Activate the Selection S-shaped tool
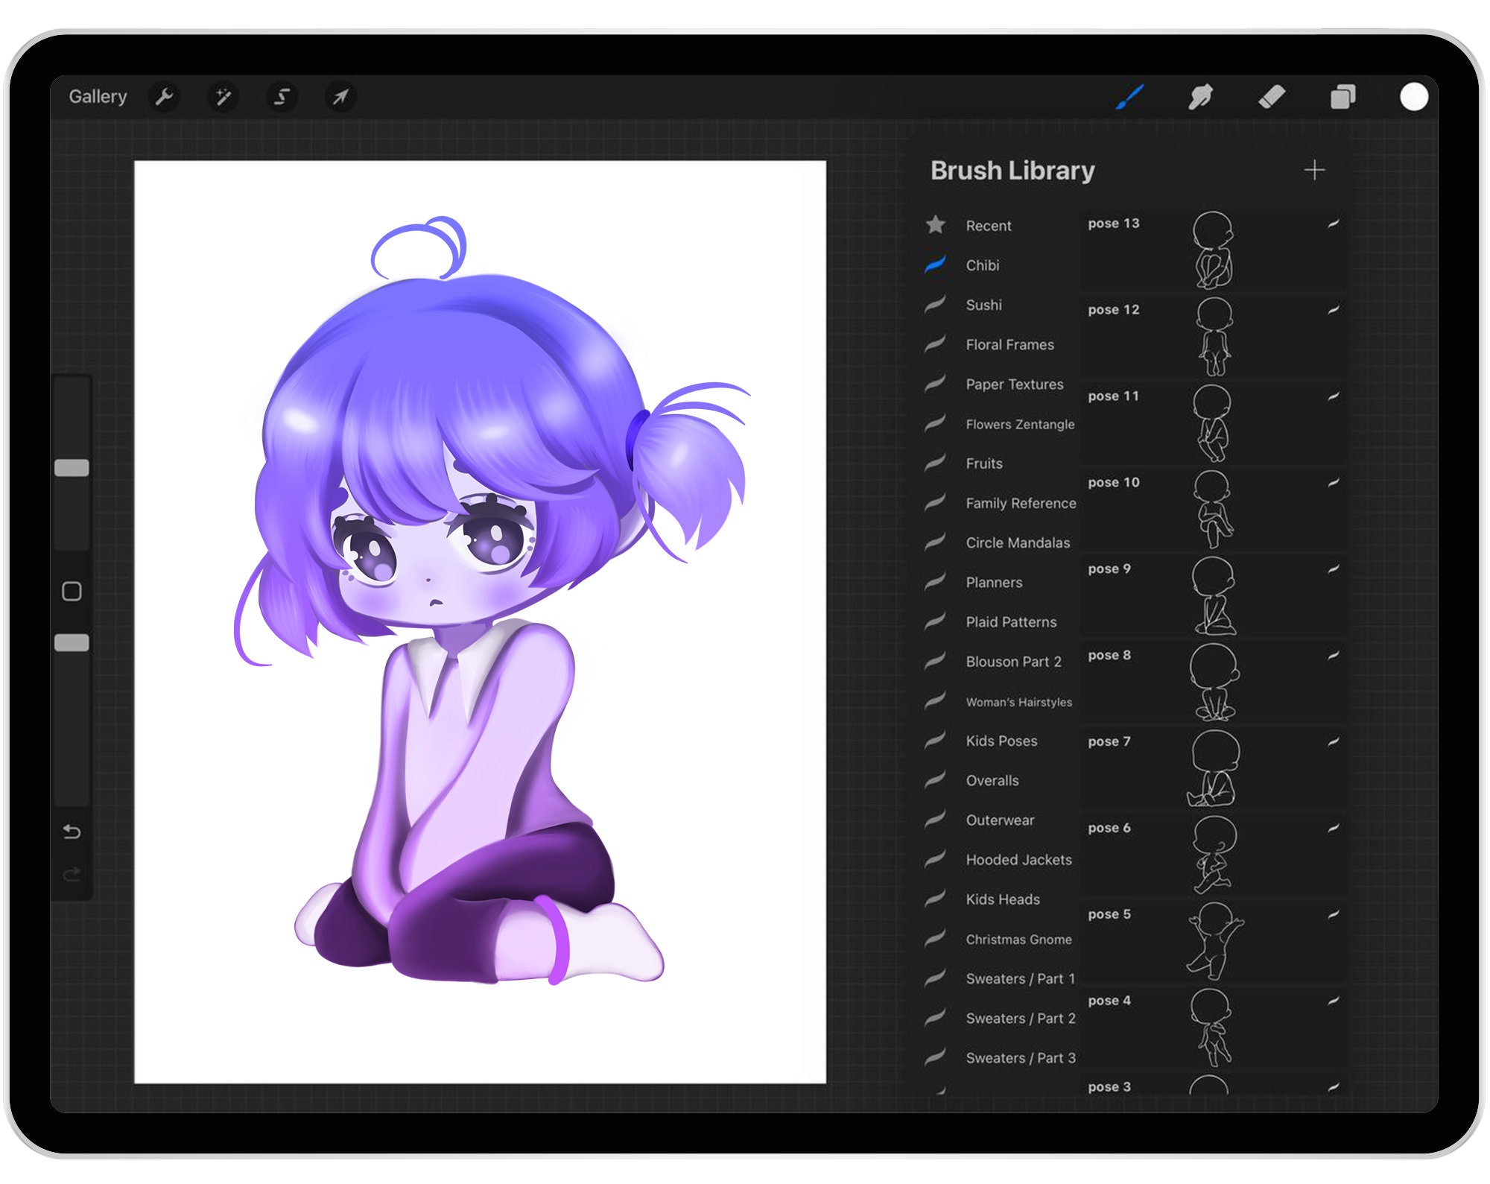The height and width of the screenshot is (1184, 1490). (x=282, y=97)
